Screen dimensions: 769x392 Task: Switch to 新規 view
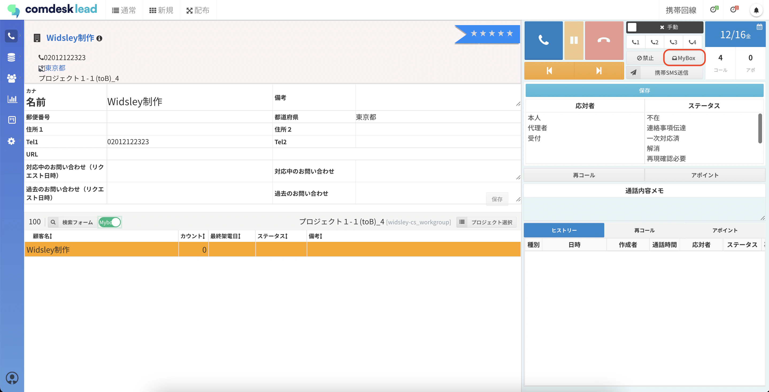click(x=161, y=10)
